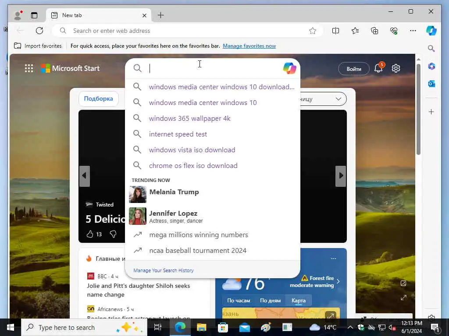Open split screen icon
Screen dimensions: 449x336
pyautogui.click(x=335, y=31)
